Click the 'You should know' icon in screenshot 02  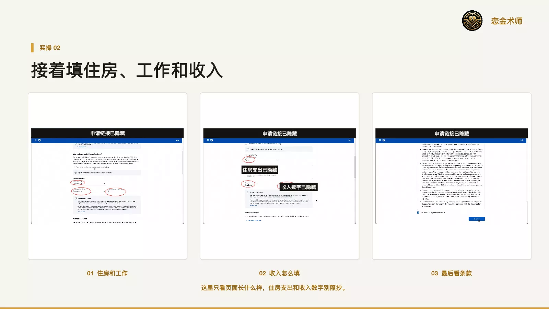pyautogui.click(x=248, y=192)
